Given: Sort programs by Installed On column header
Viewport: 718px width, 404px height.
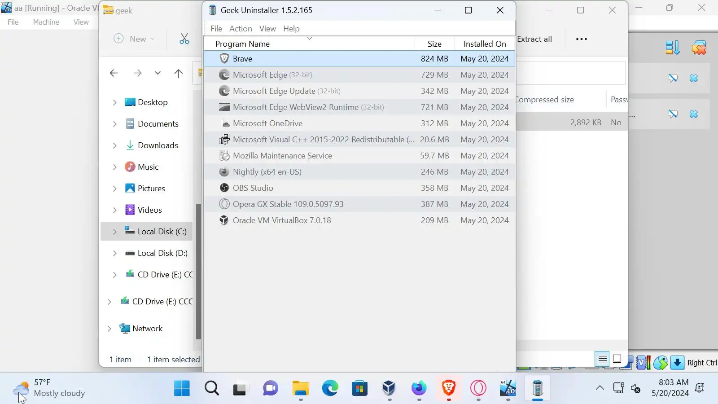Looking at the screenshot, I should click(x=485, y=44).
